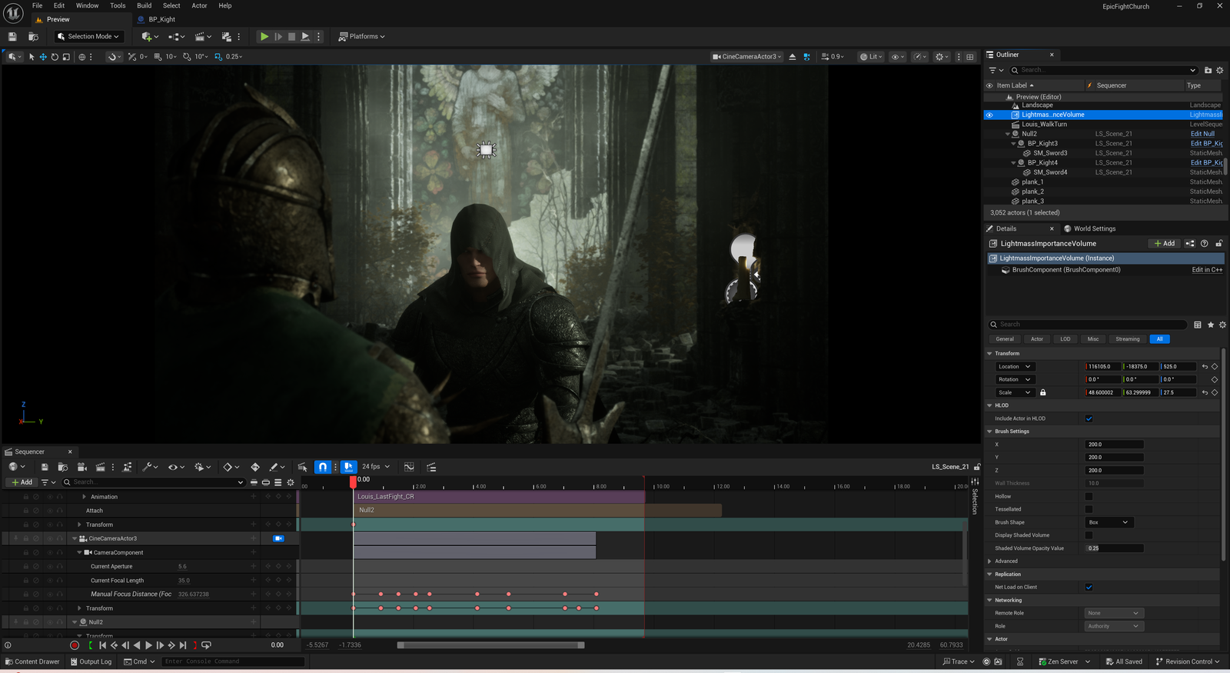The image size is (1230, 673).
Task: Expand the Animation track in Sequencer
Action: coord(85,497)
